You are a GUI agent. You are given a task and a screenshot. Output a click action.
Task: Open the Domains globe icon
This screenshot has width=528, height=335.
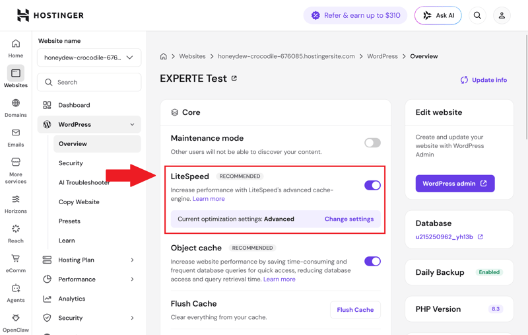click(16, 103)
